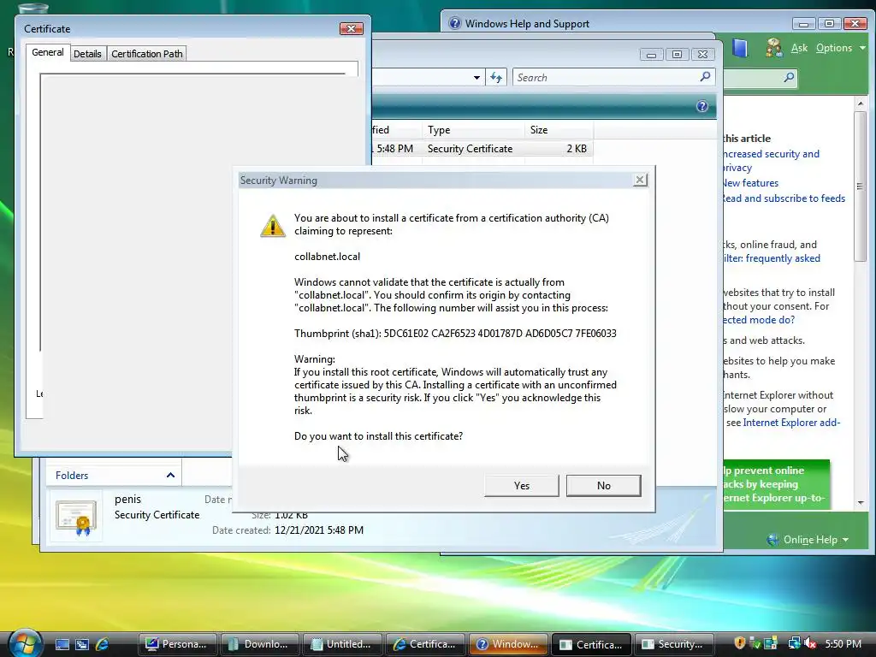
Task: Close the Certificate window
Action: 352,28
